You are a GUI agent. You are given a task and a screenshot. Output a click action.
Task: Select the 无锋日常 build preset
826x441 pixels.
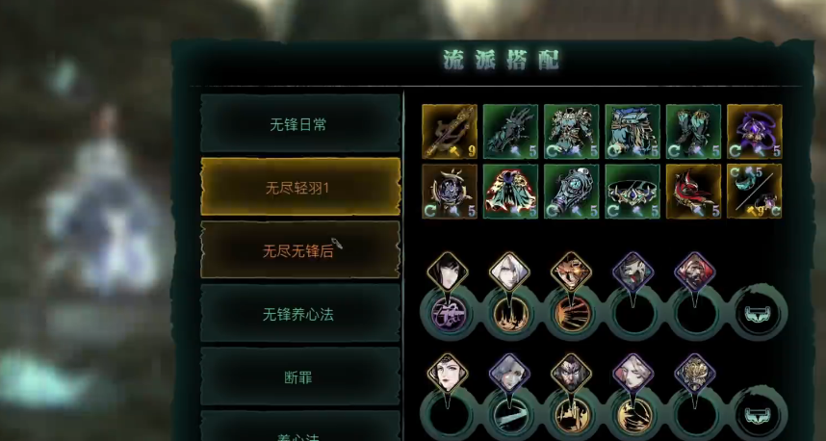pos(300,124)
